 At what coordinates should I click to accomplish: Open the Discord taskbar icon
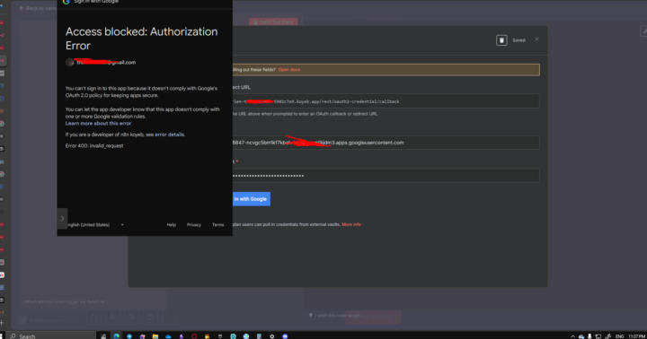click(x=285, y=336)
